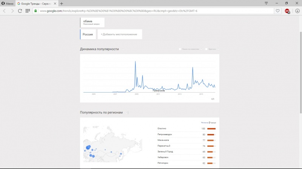302x169 pixels.
Task: Enable the news headlines checkbox
Action: [180, 49]
